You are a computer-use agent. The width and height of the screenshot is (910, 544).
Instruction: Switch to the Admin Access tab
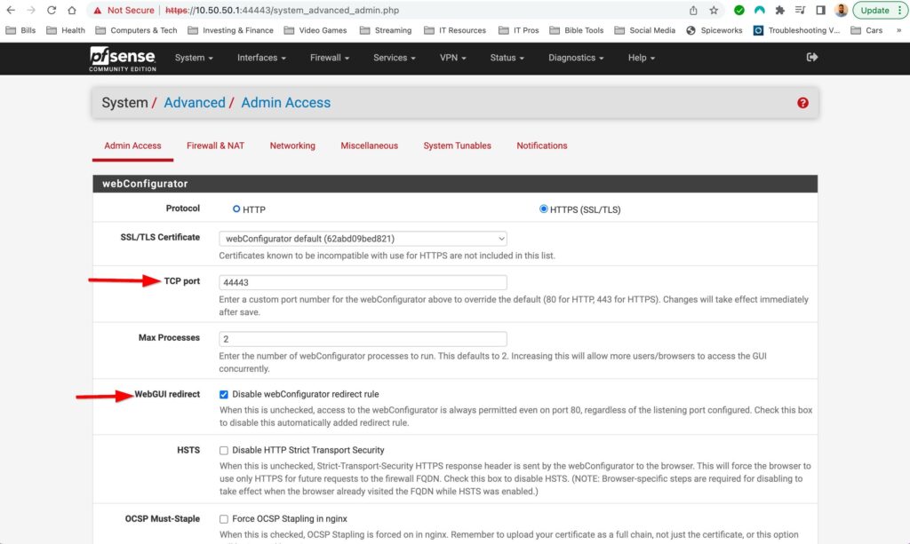point(133,146)
